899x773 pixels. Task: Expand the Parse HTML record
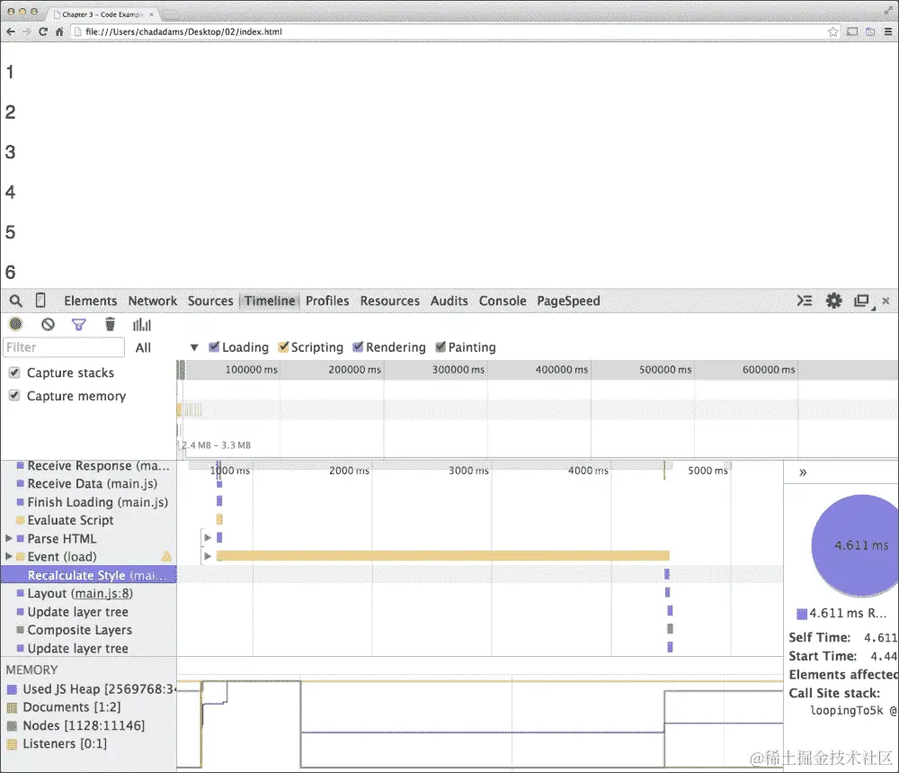[x=9, y=538]
